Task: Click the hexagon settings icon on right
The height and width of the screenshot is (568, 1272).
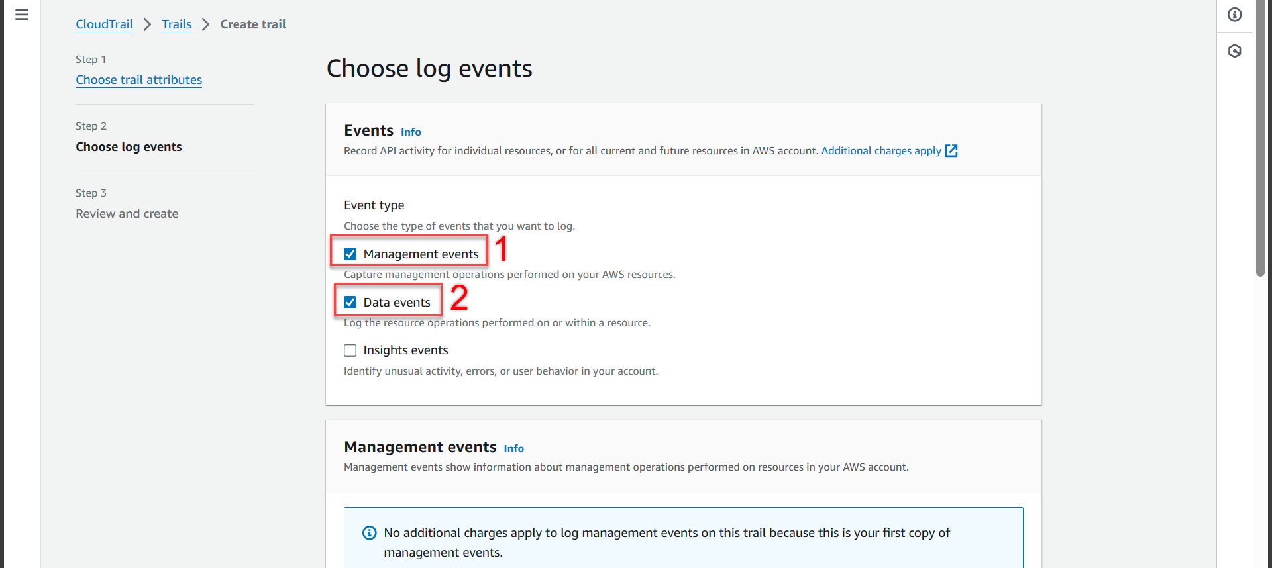Action: [x=1234, y=51]
